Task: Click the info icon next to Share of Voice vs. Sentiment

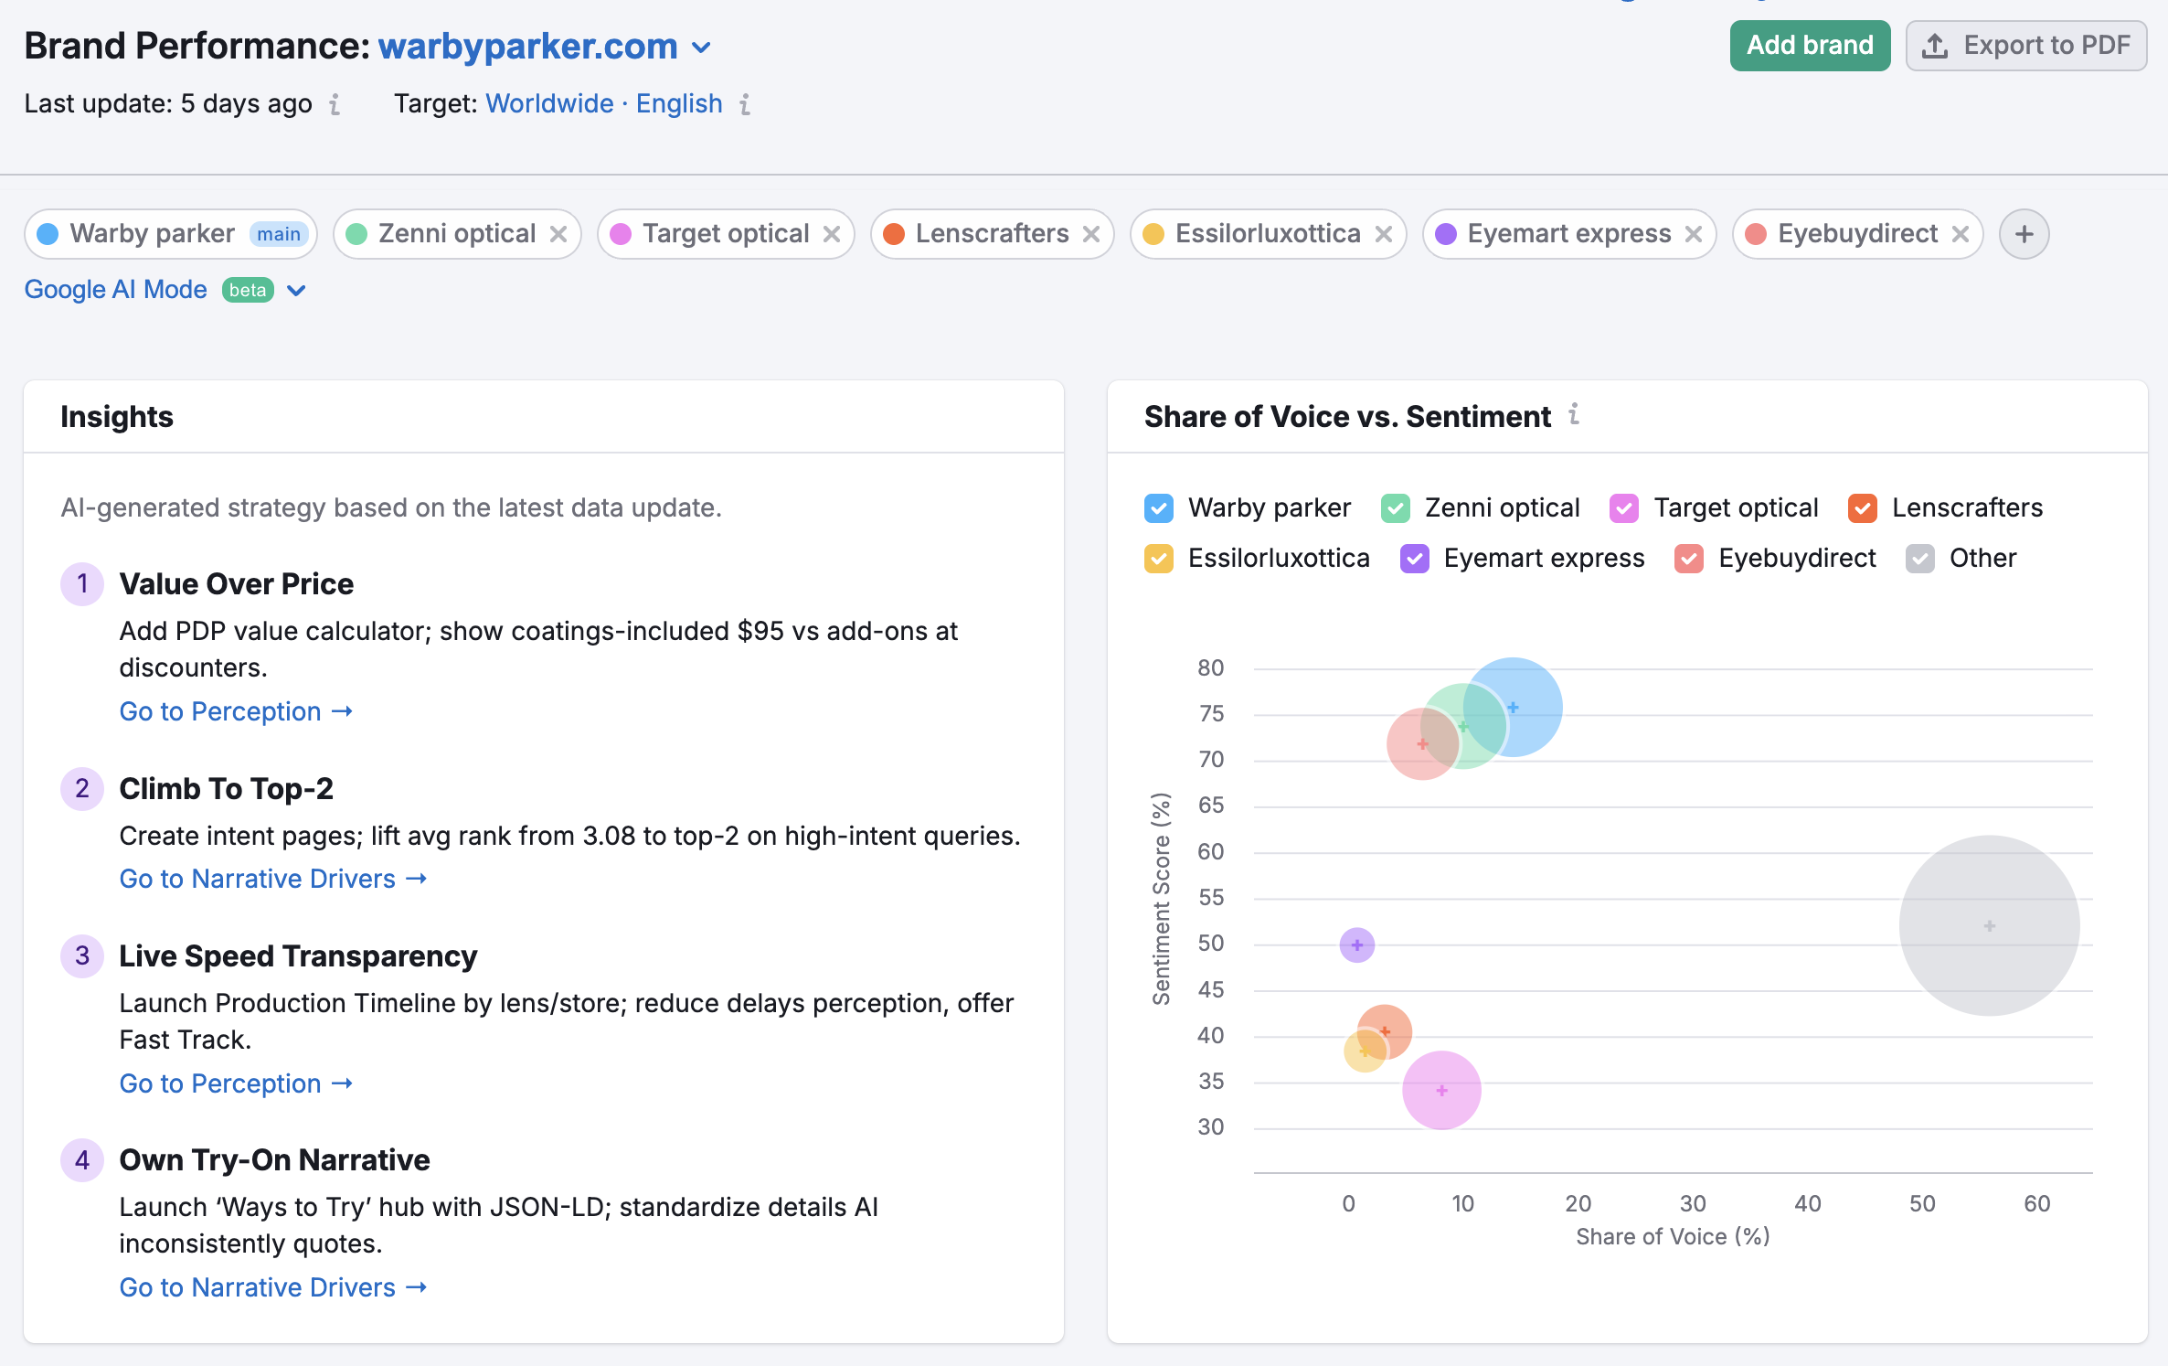Action: tap(1575, 416)
